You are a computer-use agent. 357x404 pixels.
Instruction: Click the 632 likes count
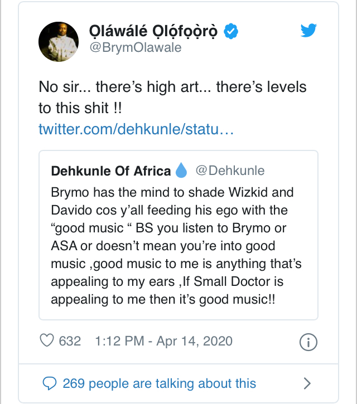point(70,341)
